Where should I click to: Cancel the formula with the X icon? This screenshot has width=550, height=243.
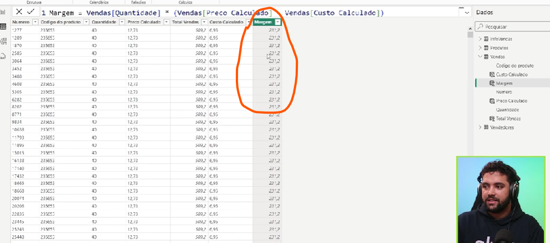[20, 12]
